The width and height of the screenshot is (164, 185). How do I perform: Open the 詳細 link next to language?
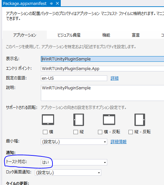pos(115,78)
